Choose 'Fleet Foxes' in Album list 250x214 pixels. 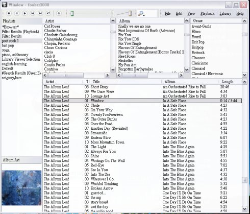127,56
